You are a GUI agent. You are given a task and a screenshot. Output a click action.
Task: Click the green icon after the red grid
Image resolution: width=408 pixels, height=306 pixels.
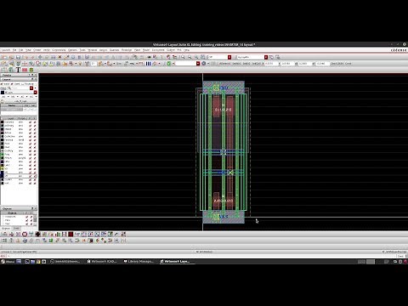[x=31, y=70]
